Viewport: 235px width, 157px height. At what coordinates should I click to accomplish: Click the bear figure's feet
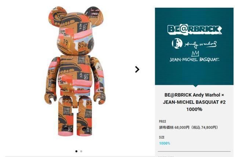point(75,131)
